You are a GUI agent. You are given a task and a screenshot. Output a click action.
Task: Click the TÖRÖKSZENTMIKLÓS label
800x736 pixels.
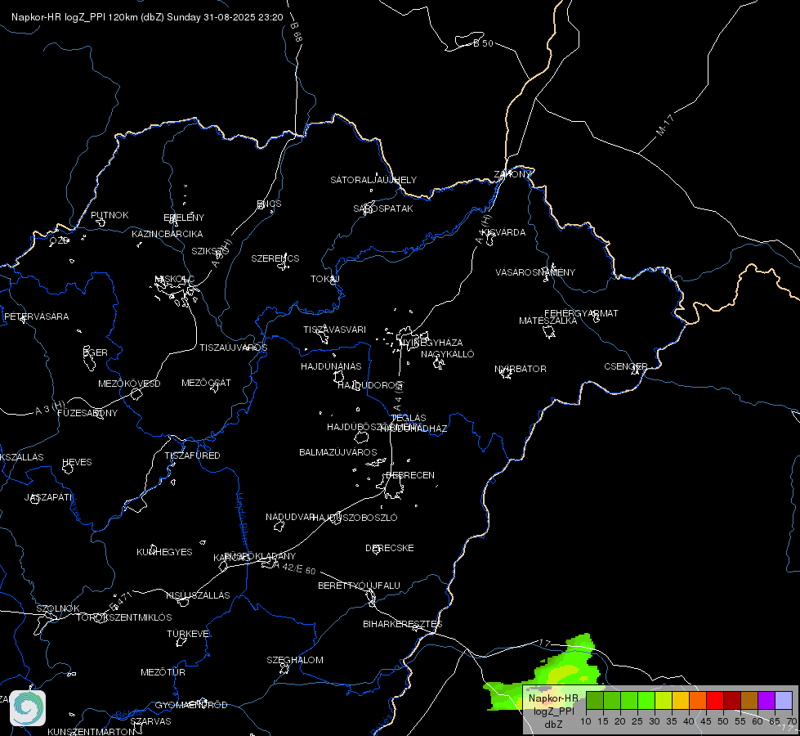124,617
